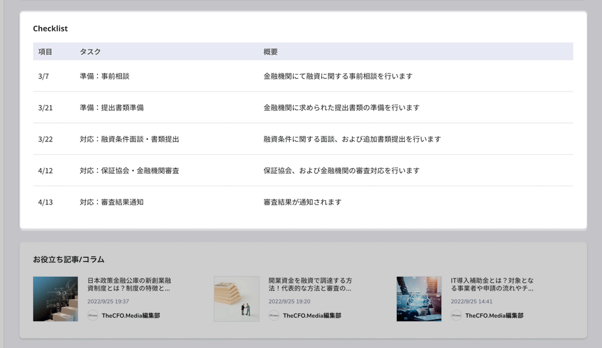This screenshot has width=602, height=348.
Task: Open article titled 開業資金を融資で調達する方法
Action: click(x=310, y=284)
